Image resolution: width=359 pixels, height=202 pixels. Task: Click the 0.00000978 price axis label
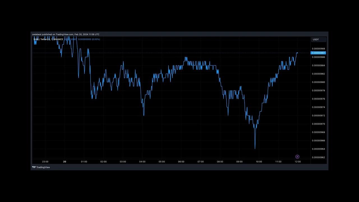tap(318, 90)
